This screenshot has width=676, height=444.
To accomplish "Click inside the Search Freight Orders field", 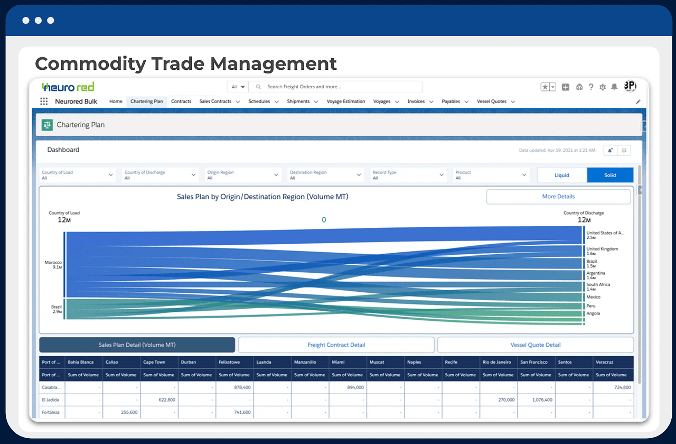I will tap(338, 86).
